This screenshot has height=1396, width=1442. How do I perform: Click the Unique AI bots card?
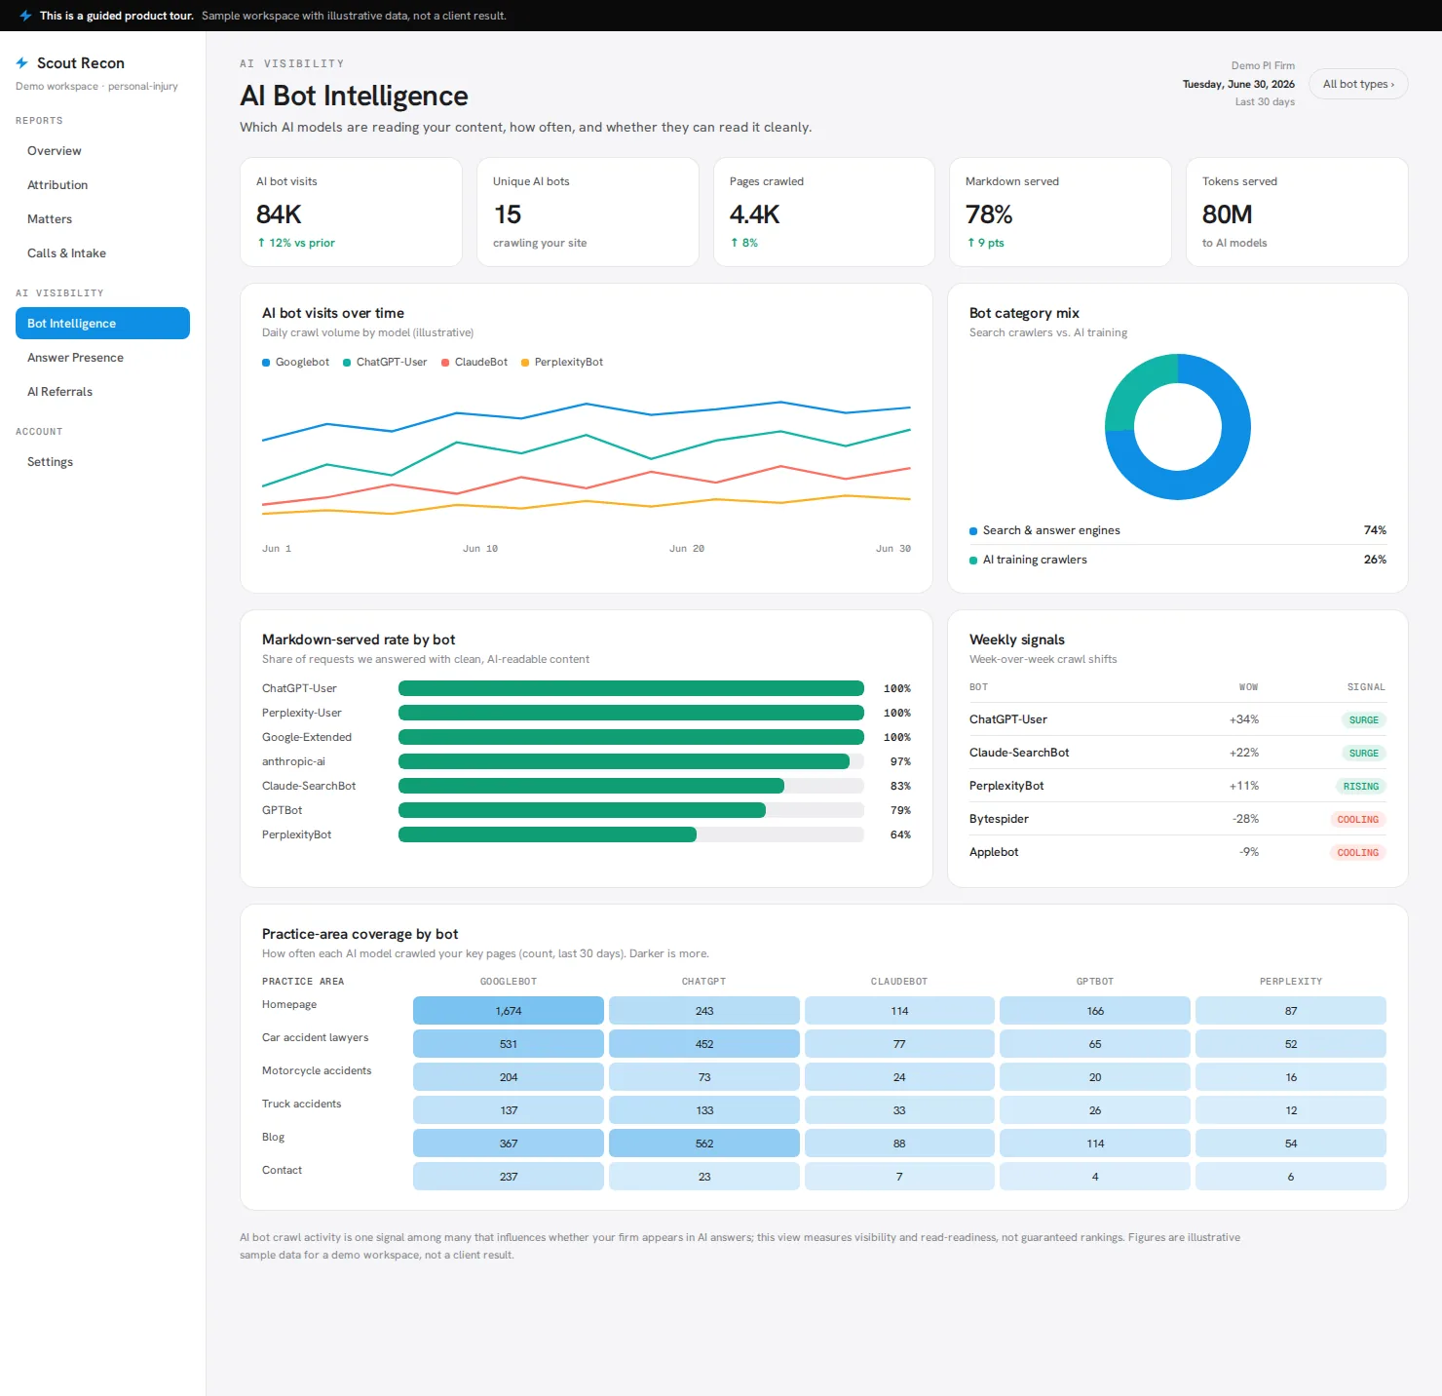tap(588, 212)
